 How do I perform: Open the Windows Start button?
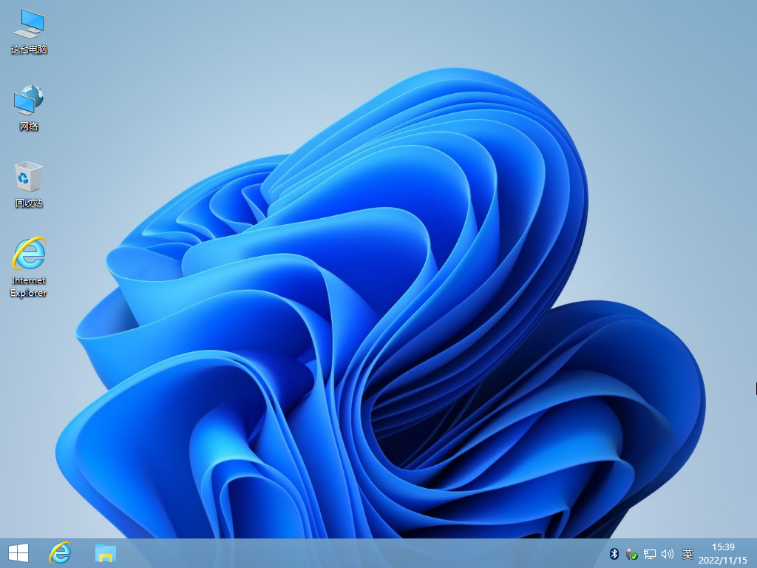[x=18, y=553]
